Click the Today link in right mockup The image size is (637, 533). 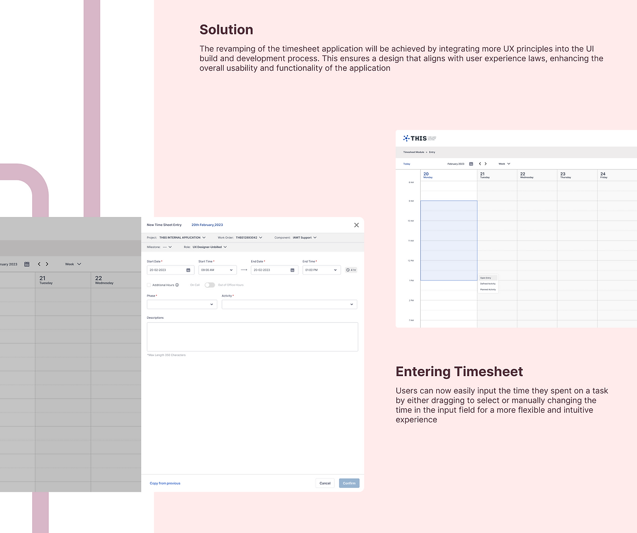click(407, 164)
